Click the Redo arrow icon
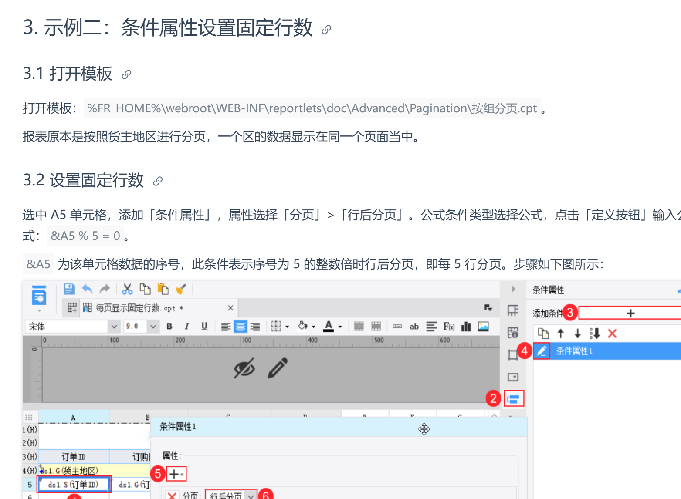The image size is (681, 499). [x=105, y=289]
